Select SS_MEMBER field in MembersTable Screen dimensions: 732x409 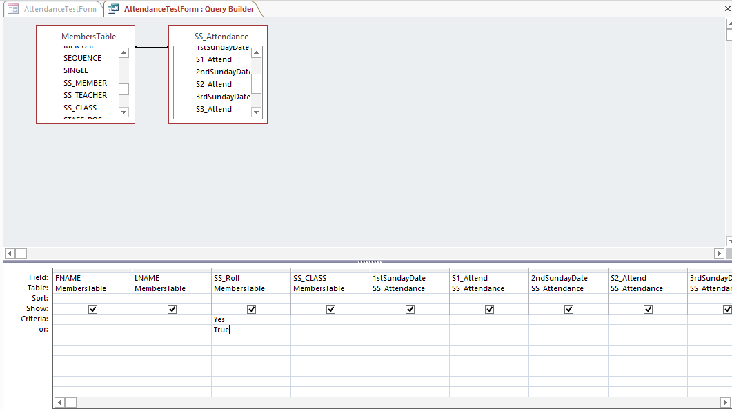coord(85,83)
